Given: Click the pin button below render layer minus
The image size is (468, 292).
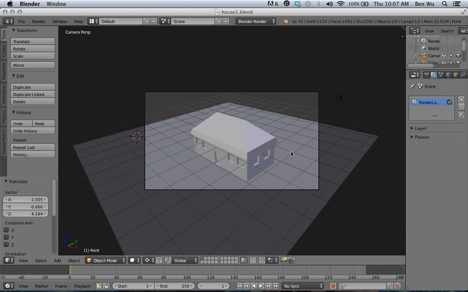Looking at the screenshot, I should 461,115.
